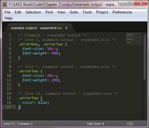
Task: Click the closing brace on line 12
Action: point(19,84)
